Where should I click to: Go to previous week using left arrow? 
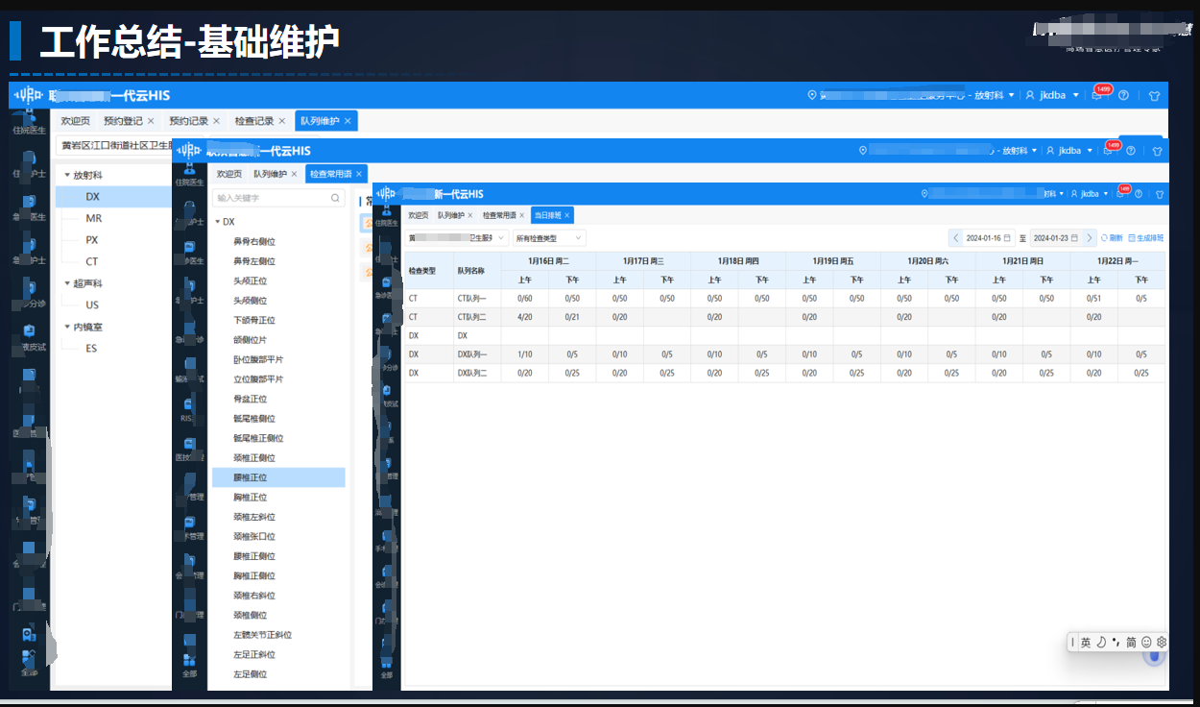tap(955, 238)
